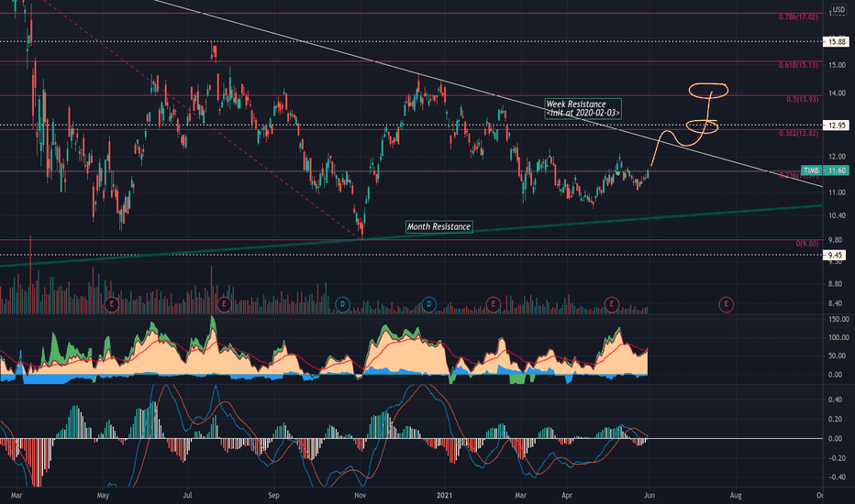Open the earnings marker after July 2020

[224, 304]
